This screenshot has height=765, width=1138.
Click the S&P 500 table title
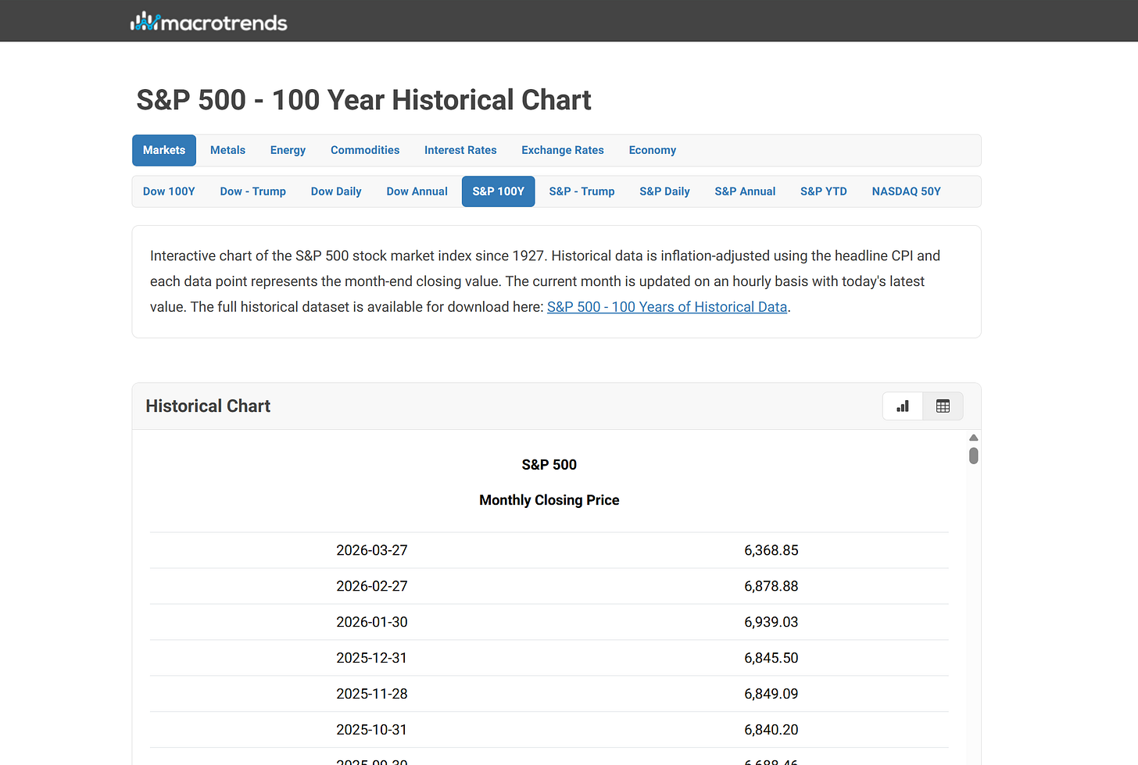pyautogui.click(x=549, y=465)
